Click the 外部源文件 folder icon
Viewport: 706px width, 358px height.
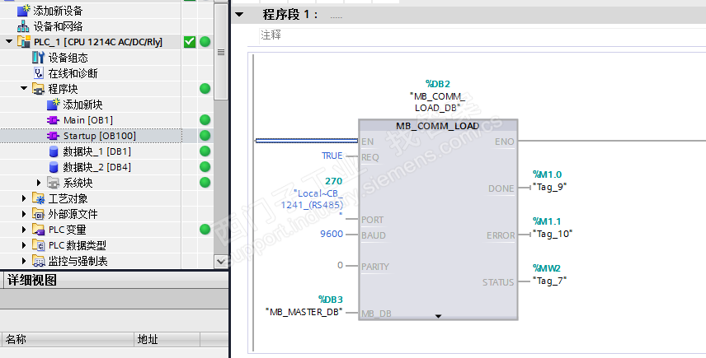38,214
